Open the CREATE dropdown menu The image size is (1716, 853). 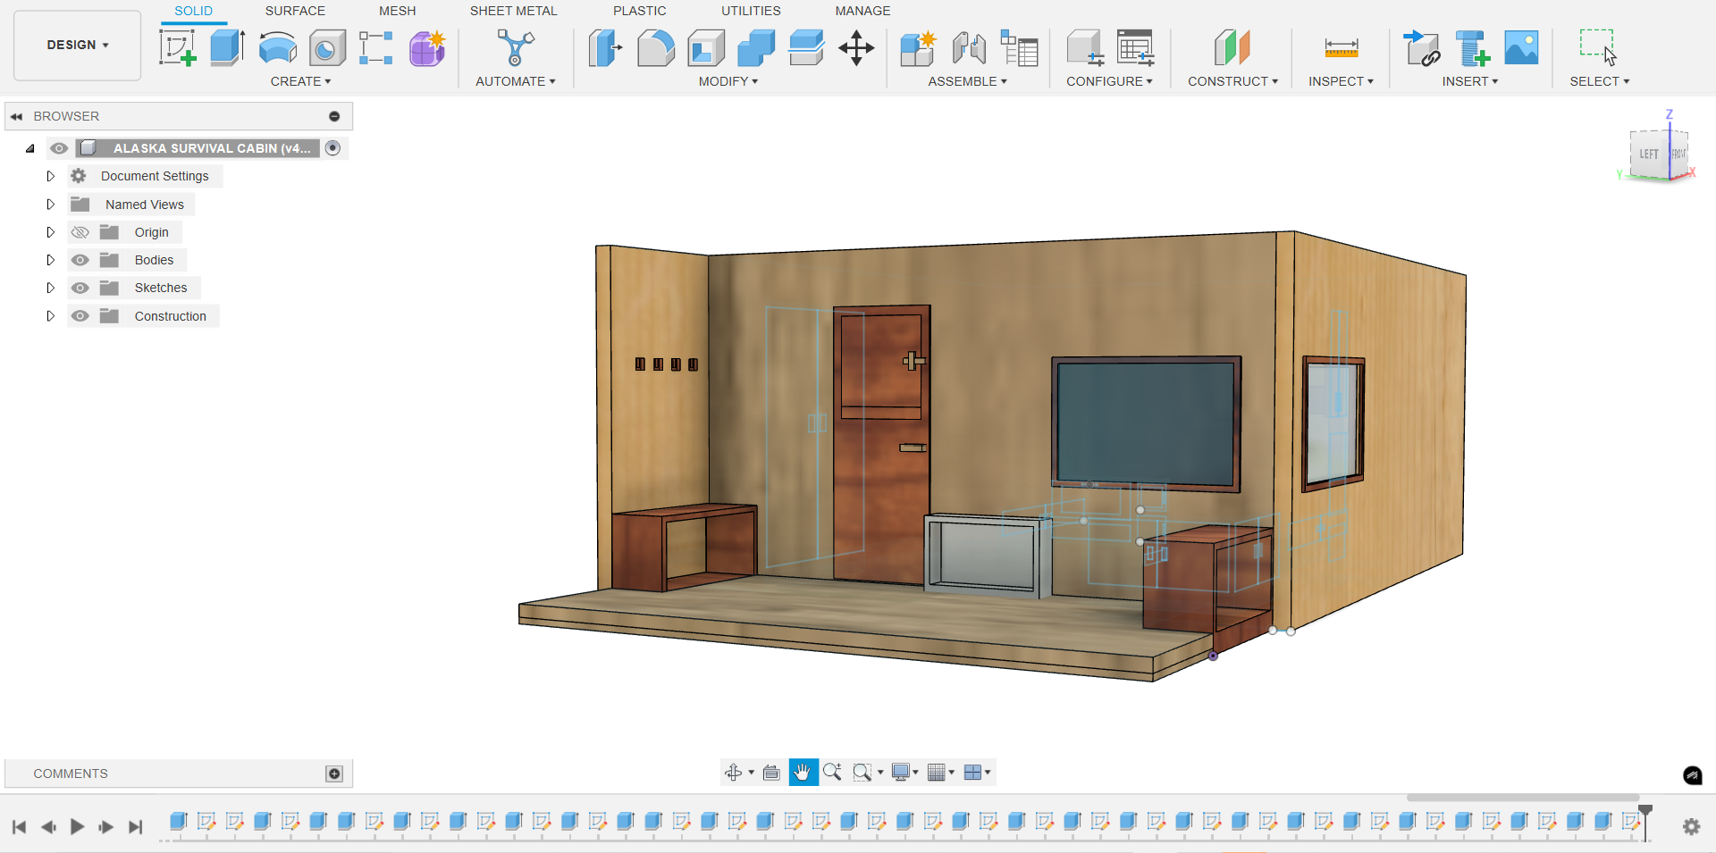click(300, 81)
